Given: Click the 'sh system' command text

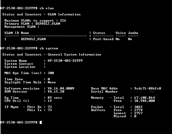Looking at the screenshot, I should [x=49, y=48].
